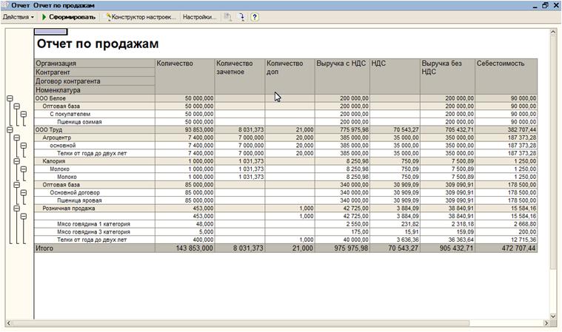Select the Себестоимость column header

coord(506,77)
